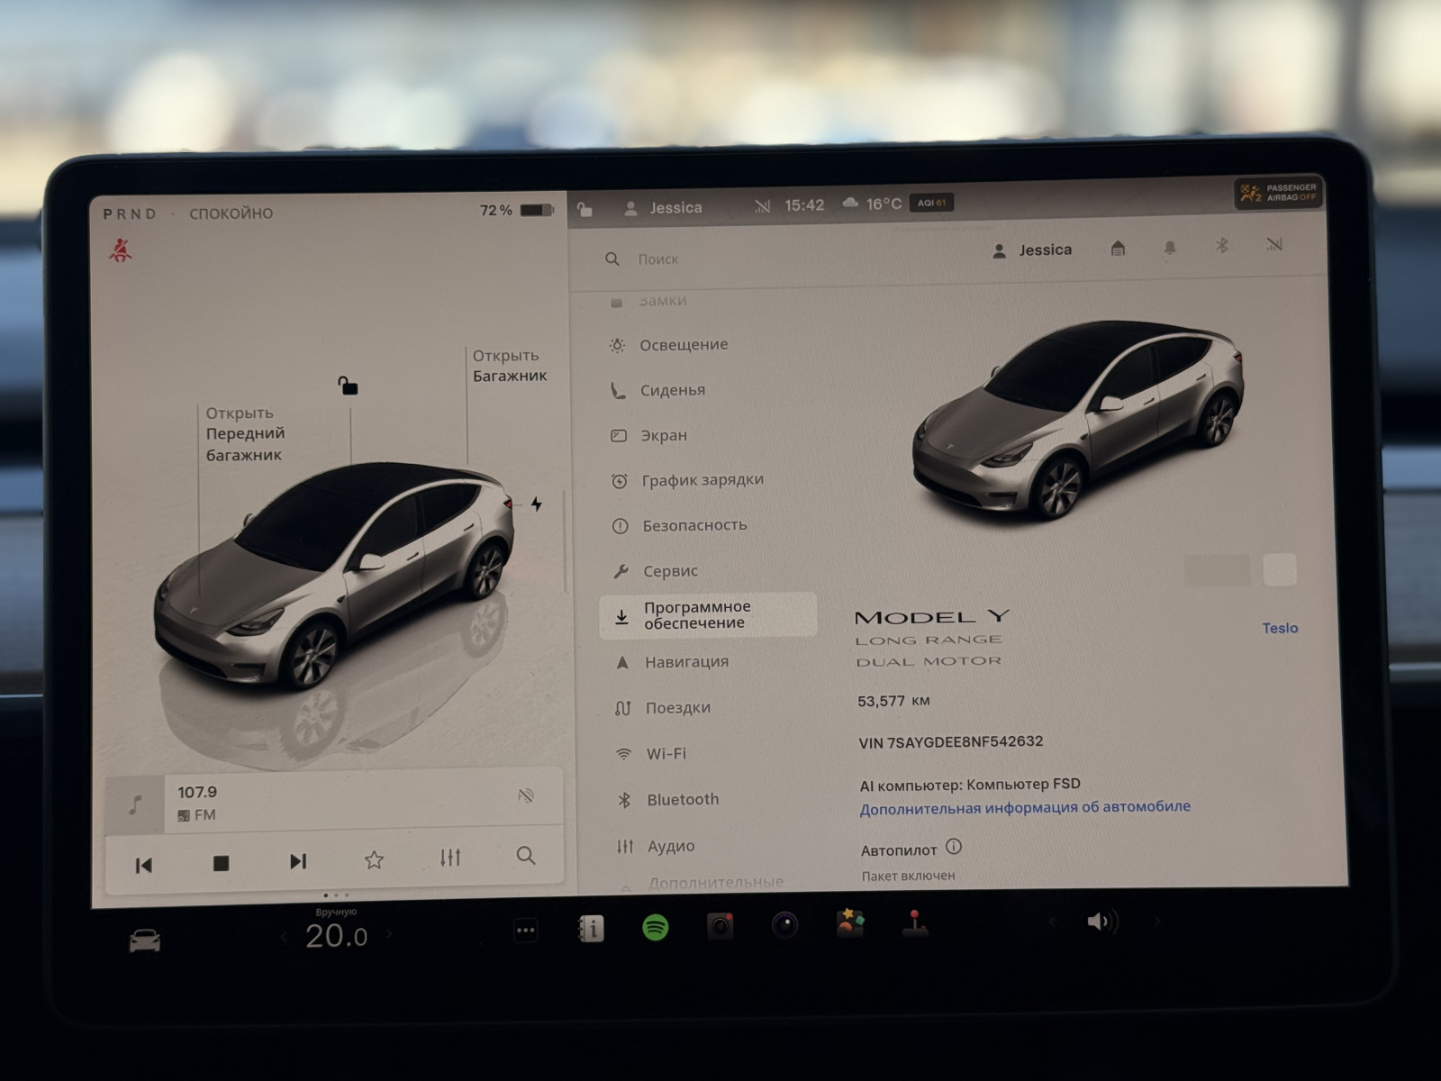Open the Jessica profile dropdown in status bar
Screen dimensions: 1441x1081
click(x=664, y=208)
